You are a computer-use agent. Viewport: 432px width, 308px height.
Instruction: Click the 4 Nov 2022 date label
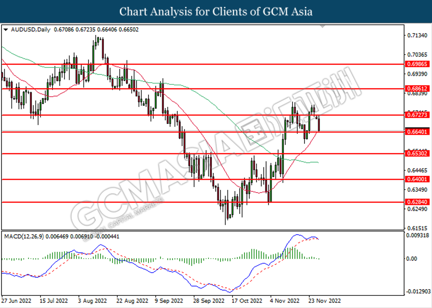click(x=285, y=301)
